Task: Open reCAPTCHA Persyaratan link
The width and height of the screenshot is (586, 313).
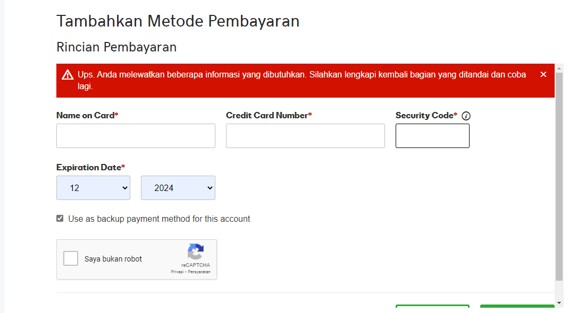Action: (199, 272)
